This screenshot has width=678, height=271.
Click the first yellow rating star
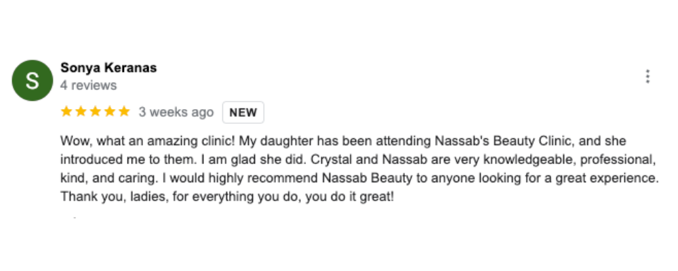pos(66,112)
